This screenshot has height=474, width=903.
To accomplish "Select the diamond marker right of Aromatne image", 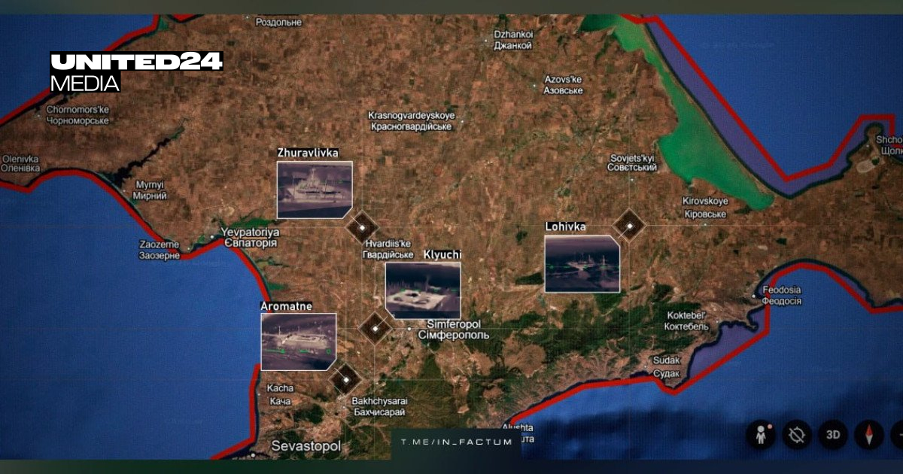I will [345, 378].
